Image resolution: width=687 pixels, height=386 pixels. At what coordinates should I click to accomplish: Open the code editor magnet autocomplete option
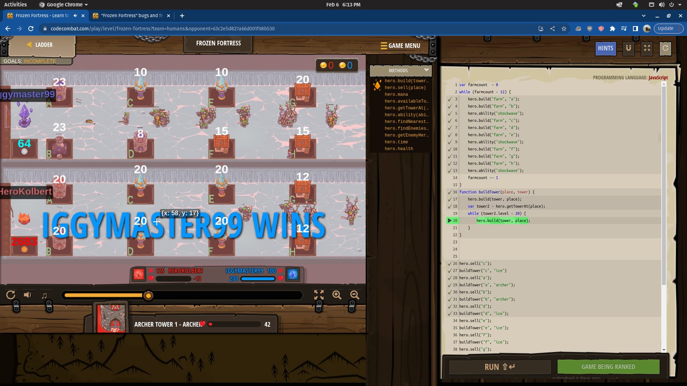click(628, 48)
